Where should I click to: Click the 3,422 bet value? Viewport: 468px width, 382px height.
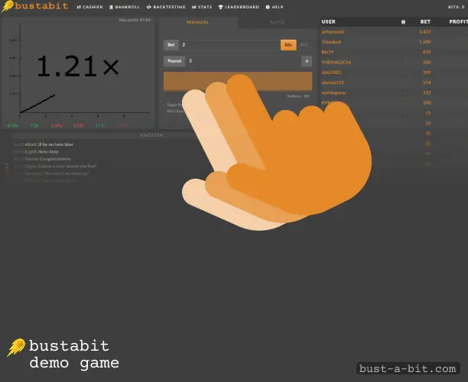[424, 31]
